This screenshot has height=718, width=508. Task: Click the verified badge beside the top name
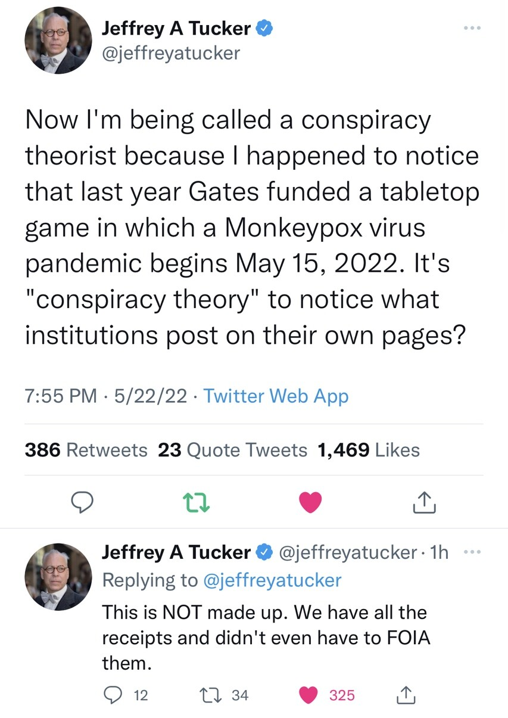click(264, 28)
